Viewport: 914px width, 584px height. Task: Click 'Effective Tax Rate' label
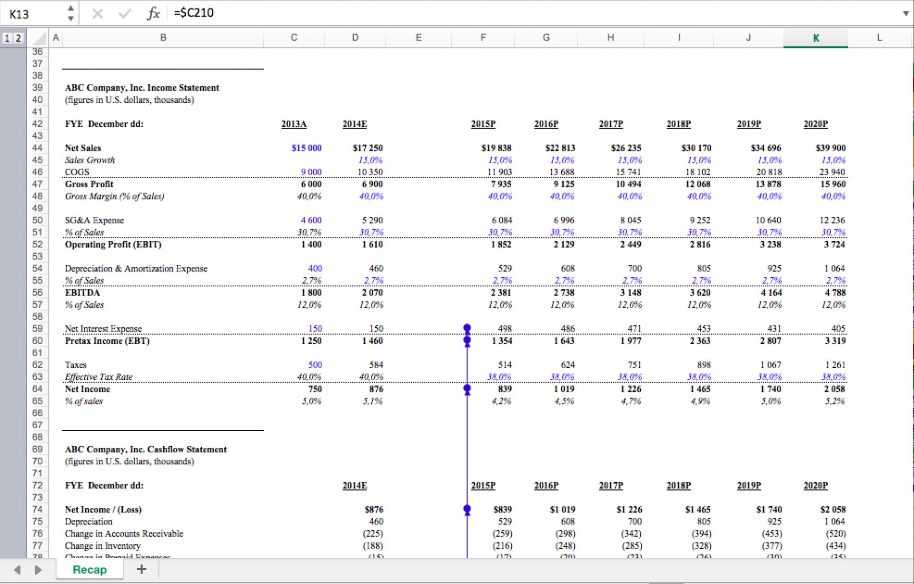coord(99,377)
